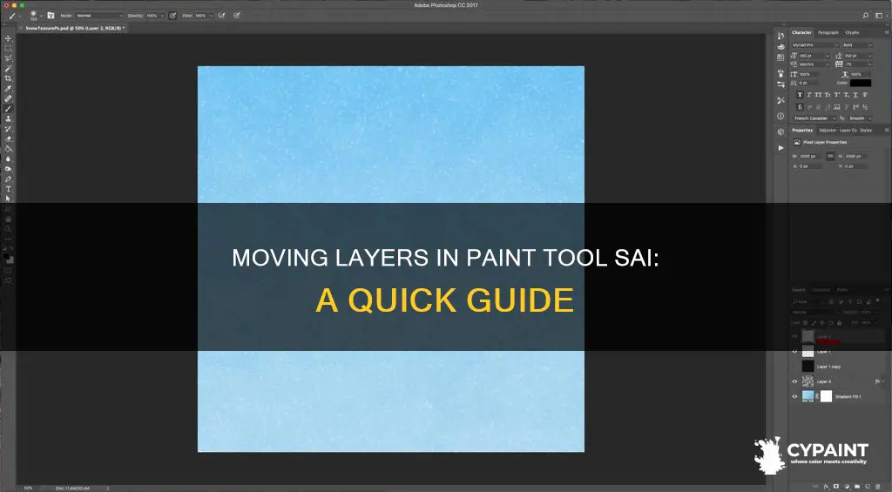Click the Properties width field

pyautogui.click(x=811, y=156)
